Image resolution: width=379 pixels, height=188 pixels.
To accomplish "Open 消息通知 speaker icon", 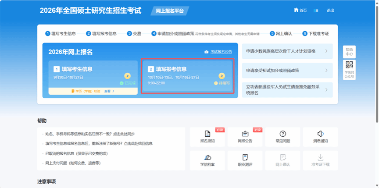I will pos(320,134).
